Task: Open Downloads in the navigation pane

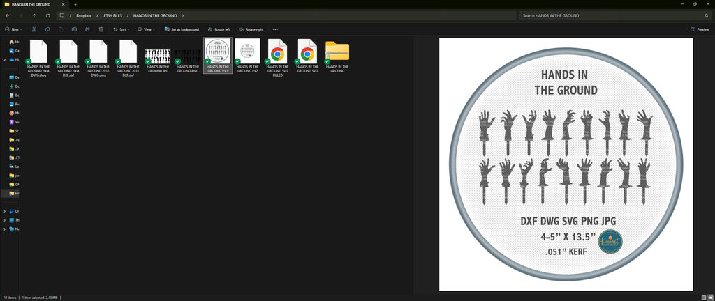Action: 14,86
